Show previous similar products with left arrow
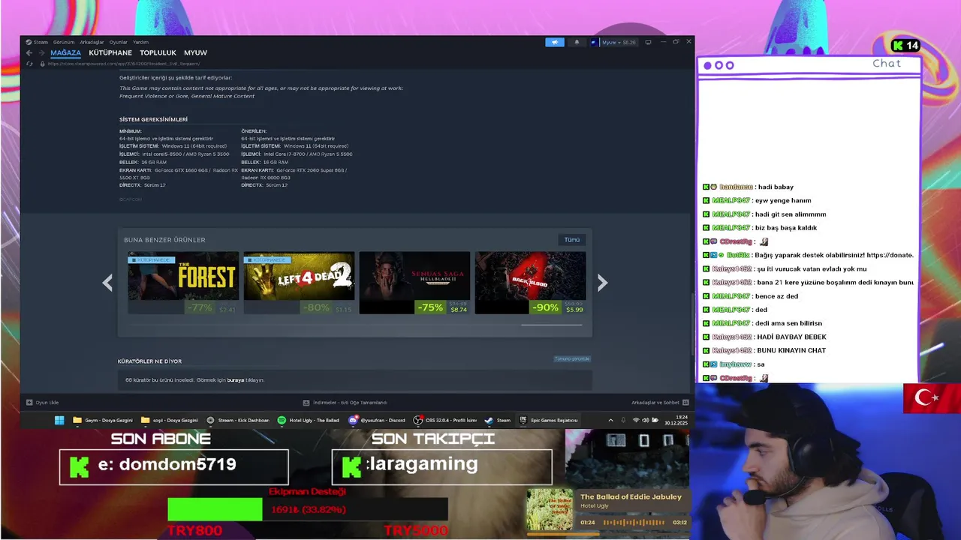Image resolution: width=961 pixels, height=540 pixels. pos(107,283)
